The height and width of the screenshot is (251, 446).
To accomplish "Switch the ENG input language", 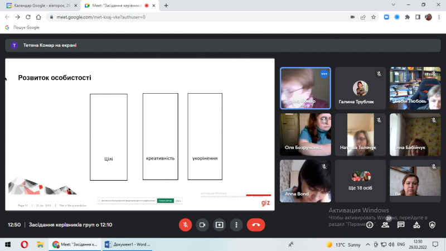I will (x=401, y=244).
